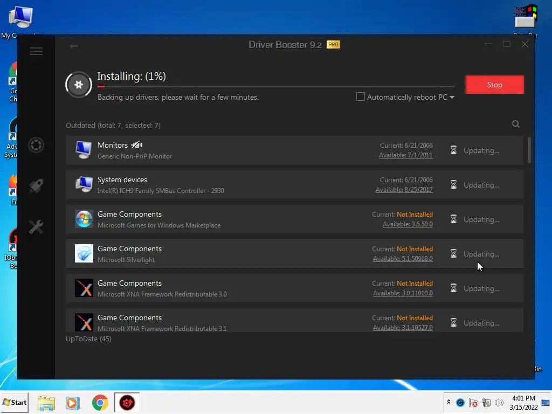Click the XNA Framework Redistributable 3.1 icon

[x=84, y=322]
